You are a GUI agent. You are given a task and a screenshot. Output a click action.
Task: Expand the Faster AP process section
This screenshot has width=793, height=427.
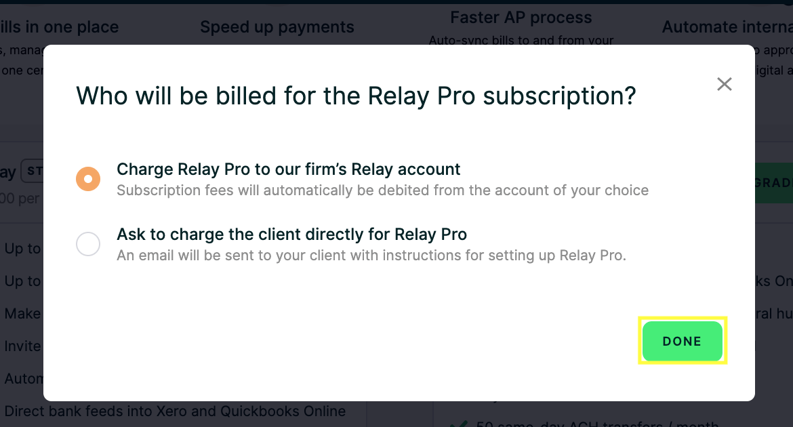click(521, 17)
